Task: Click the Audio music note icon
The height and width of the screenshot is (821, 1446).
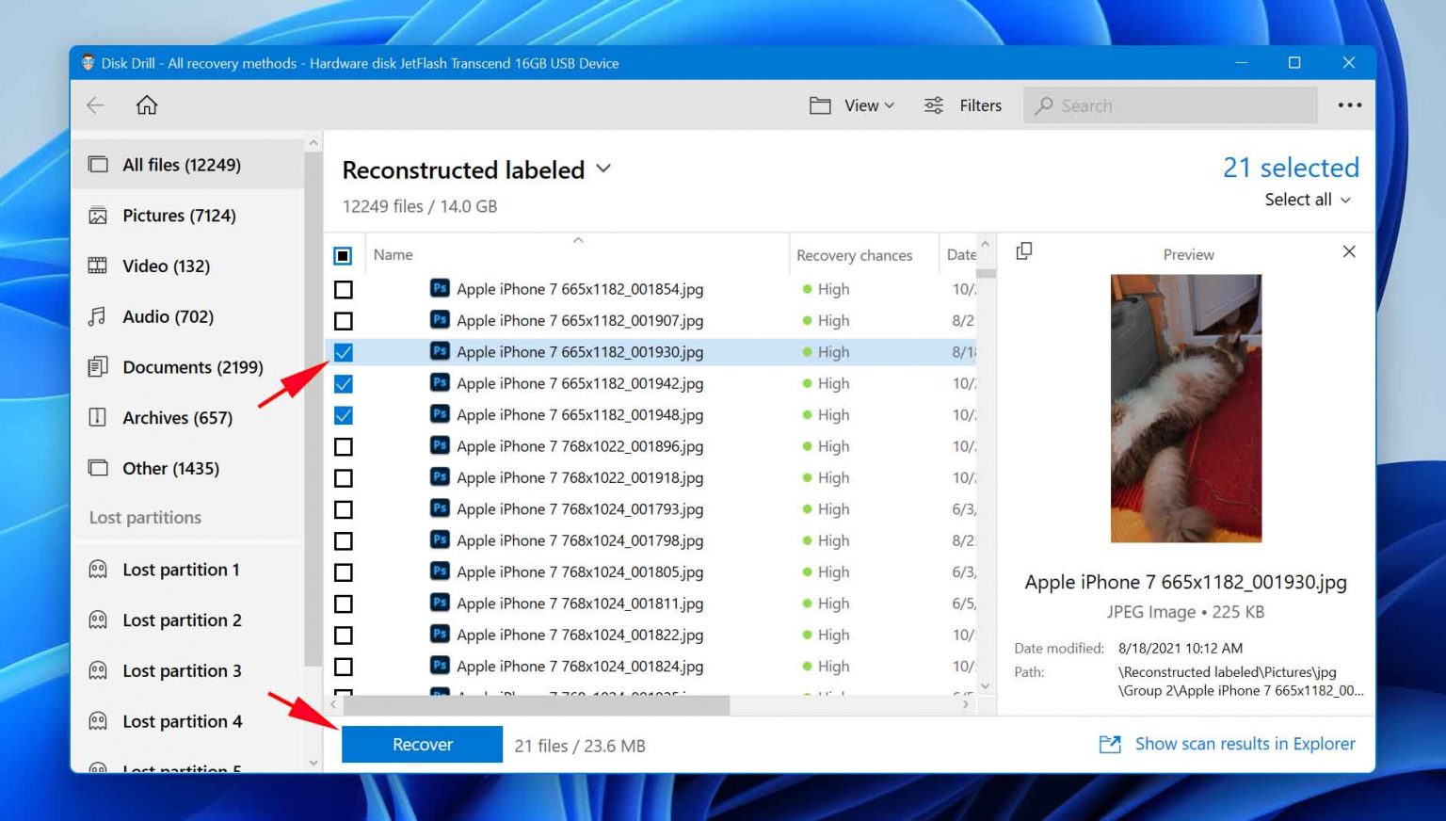Action: coord(98,316)
